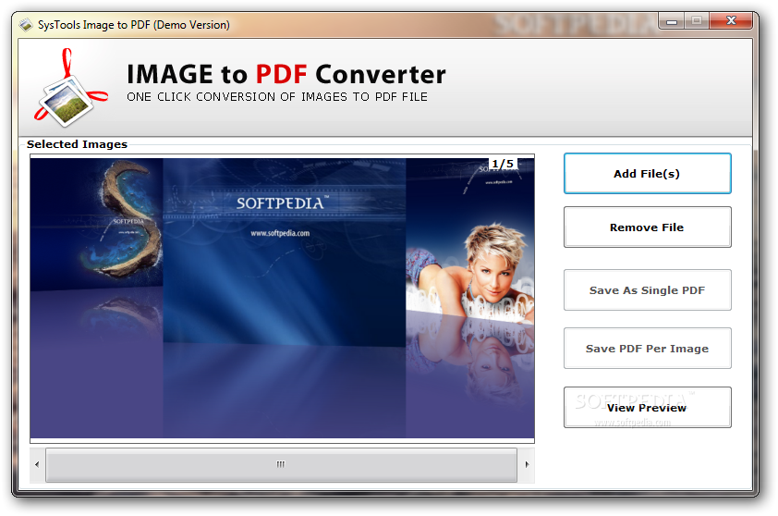Close the SysTools Image to PDF window
The height and width of the screenshot is (516, 778).
click(731, 21)
